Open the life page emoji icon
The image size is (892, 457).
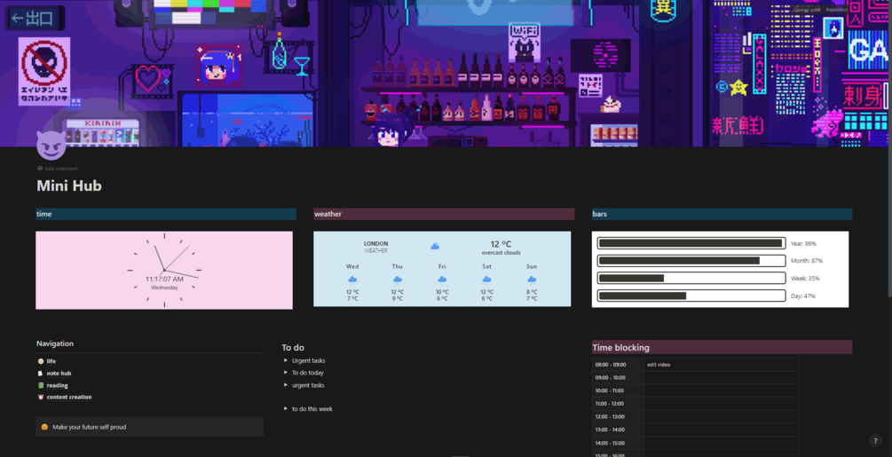pos(41,361)
